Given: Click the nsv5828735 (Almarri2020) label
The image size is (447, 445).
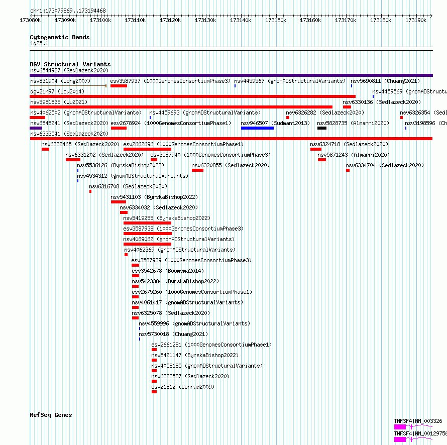Looking at the screenshot, I should pos(353,123).
